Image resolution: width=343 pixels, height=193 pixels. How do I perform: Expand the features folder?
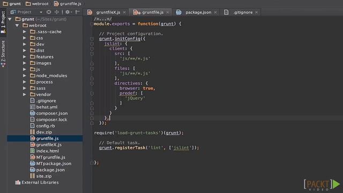pyautogui.click(x=25, y=57)
